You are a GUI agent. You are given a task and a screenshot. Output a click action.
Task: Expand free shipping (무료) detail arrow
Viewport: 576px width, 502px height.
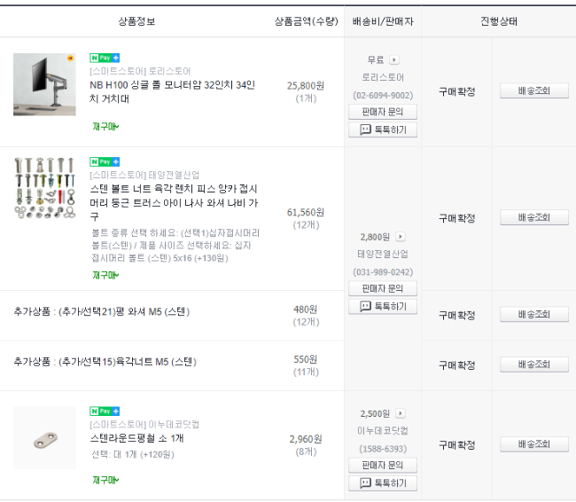click(394, 59)
